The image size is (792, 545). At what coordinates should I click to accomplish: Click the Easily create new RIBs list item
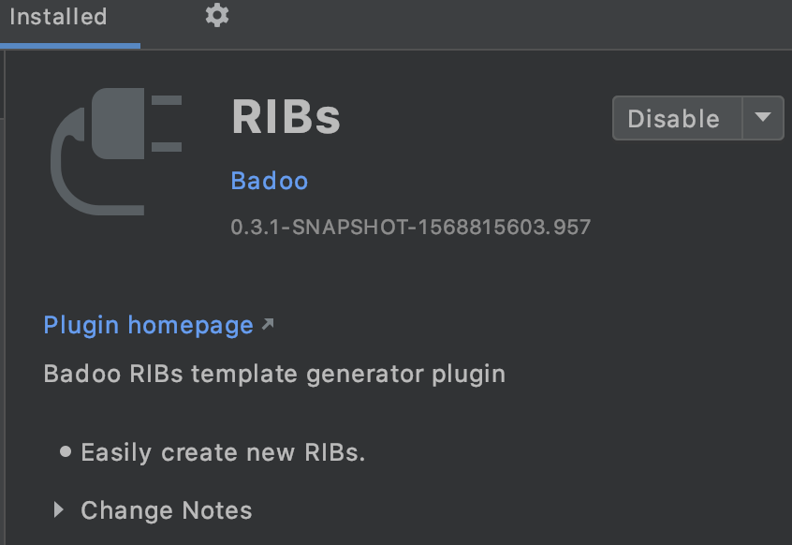pyautogui.click(x=222, y=452)
